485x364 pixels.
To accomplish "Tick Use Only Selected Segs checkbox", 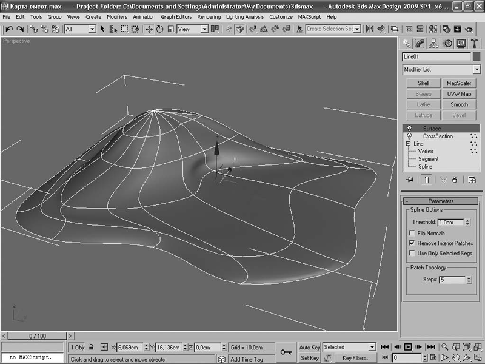I will [412, 253].
